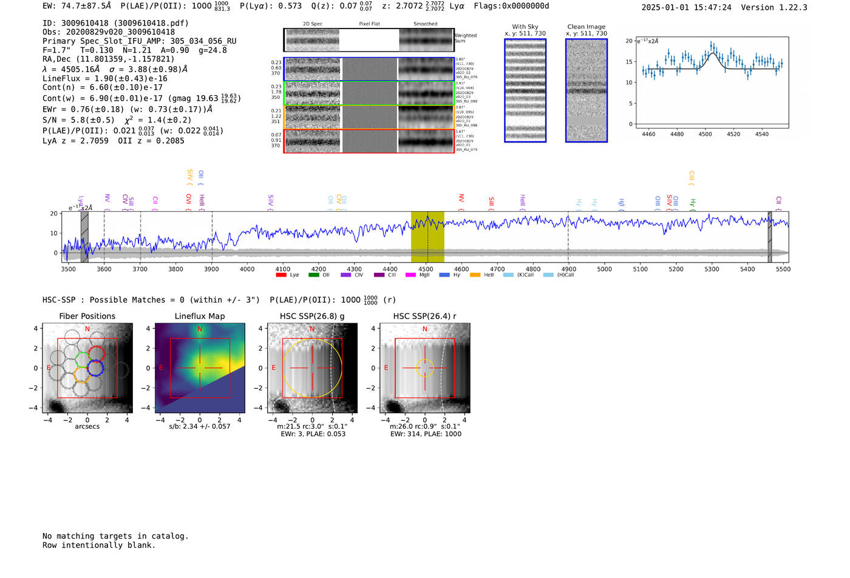Click the Flags:0x0000000d header text
The width and height of the screenshot is (850, 578).
click(511, 6)
